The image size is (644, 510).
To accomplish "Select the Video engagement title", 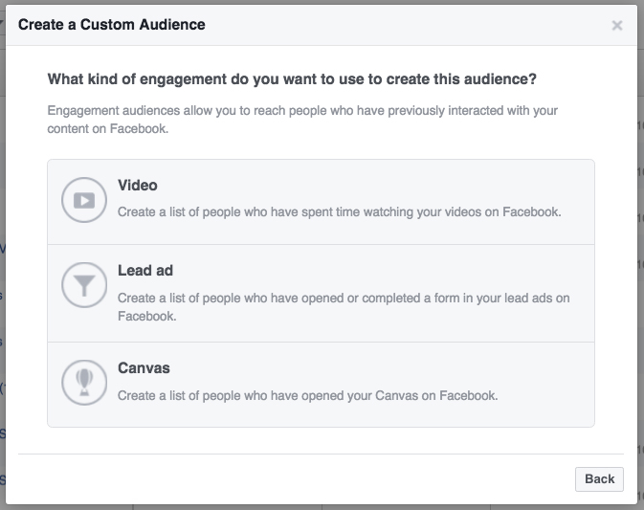I will coord(138,186).
